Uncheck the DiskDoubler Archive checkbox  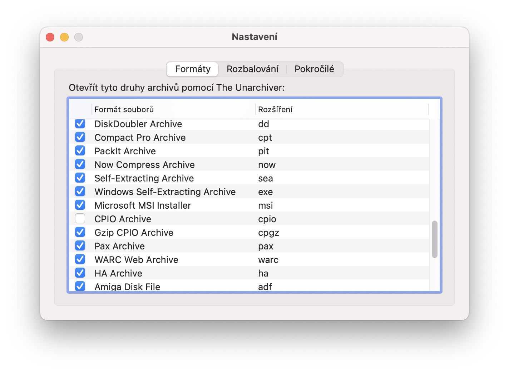click(80, 124)
